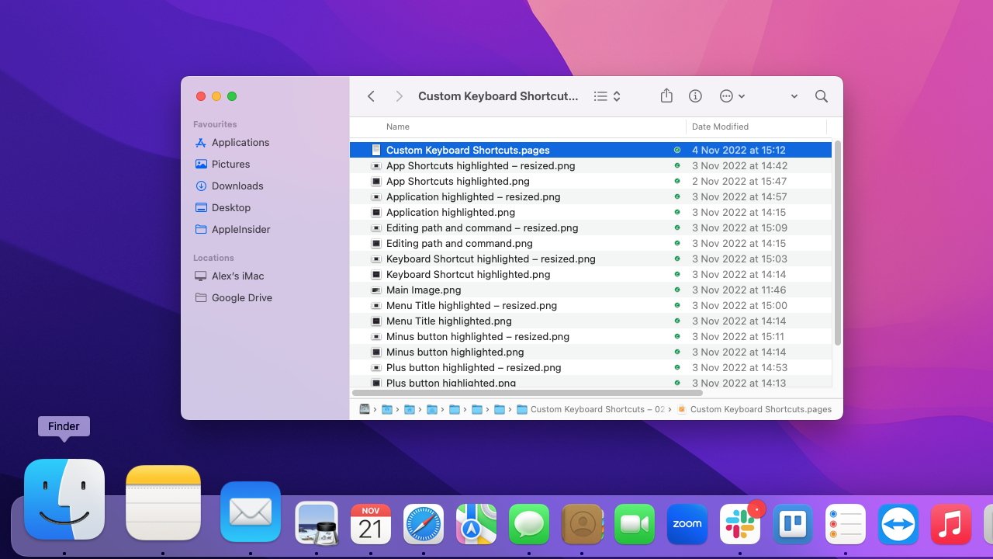Image resolution: width=993 pixels, height=559 pixels.
Task: Open Get Info using the toolbar info icon
Action: 695,95
